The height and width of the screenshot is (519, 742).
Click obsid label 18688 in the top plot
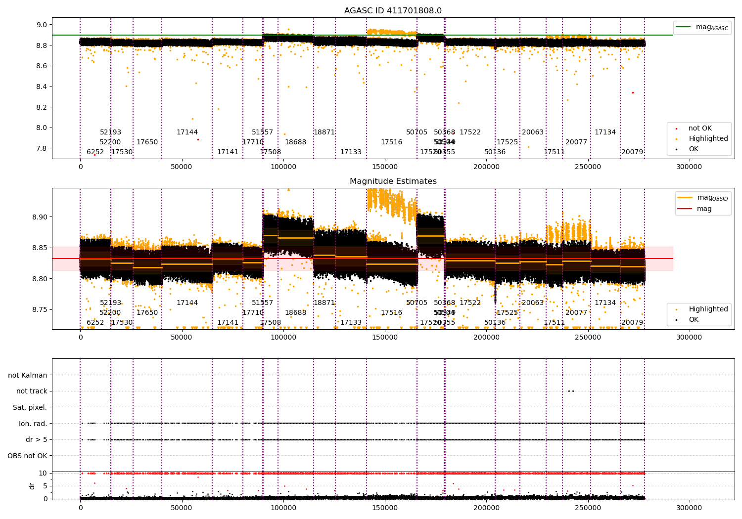pos(295,142)
